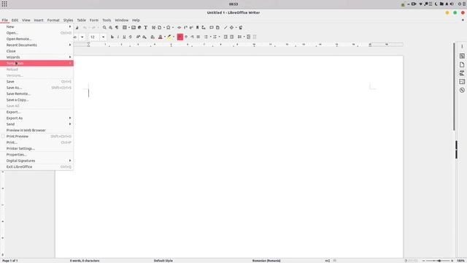
Task: Expand the New submenu
Action: (36, 27)
